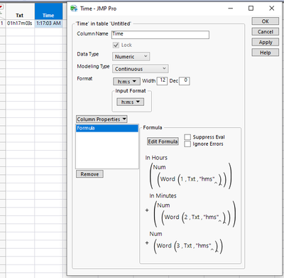Image resolution: width=284 pixels, height=278 pixels.
Task: Toggle the Lock checkbox
Action: [x=116, y=45]
